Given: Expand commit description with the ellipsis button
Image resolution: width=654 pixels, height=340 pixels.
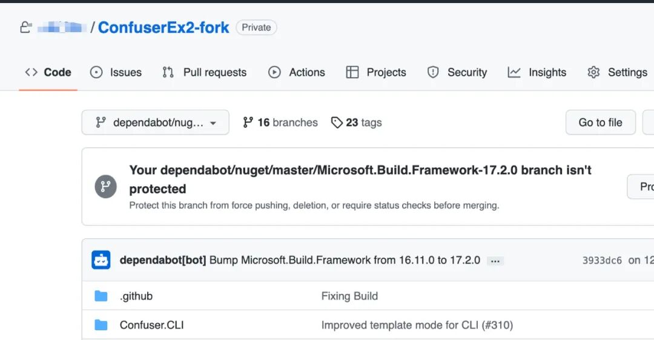Looking at the screenshot, I should coord(495,261).
